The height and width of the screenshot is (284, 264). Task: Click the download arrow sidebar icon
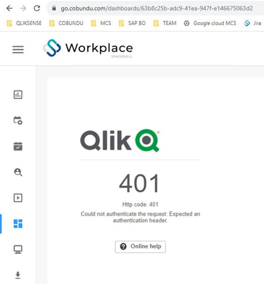[18, 275]
